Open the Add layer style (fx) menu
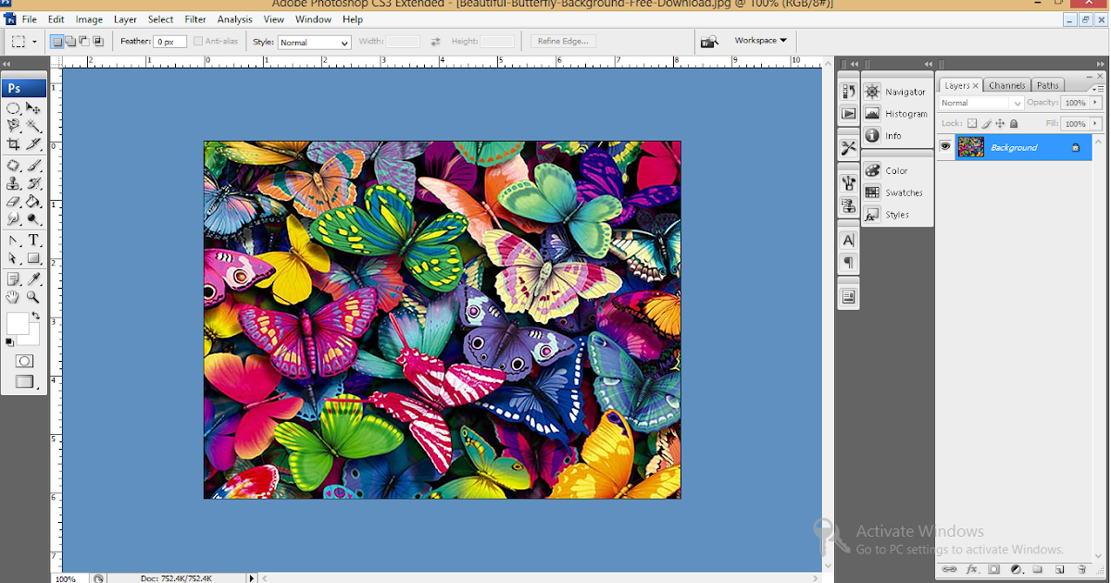The width and height of the screenshot is (1111, 583). [971, 570]
